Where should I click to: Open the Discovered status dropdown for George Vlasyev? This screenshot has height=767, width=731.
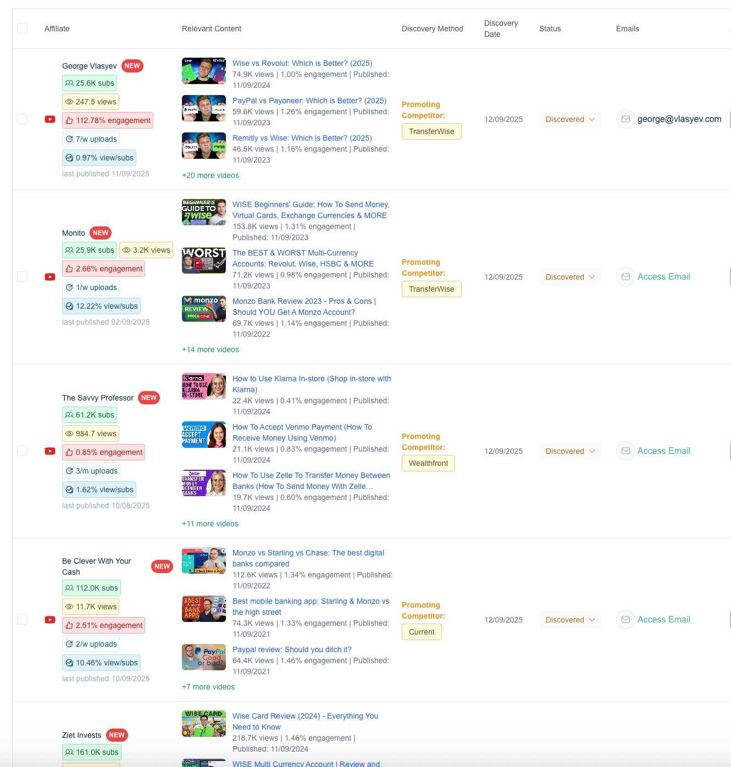coord(570,119)
